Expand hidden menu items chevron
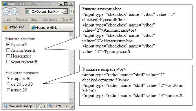This screenshot has width=196, height=111. pos(72,19)
